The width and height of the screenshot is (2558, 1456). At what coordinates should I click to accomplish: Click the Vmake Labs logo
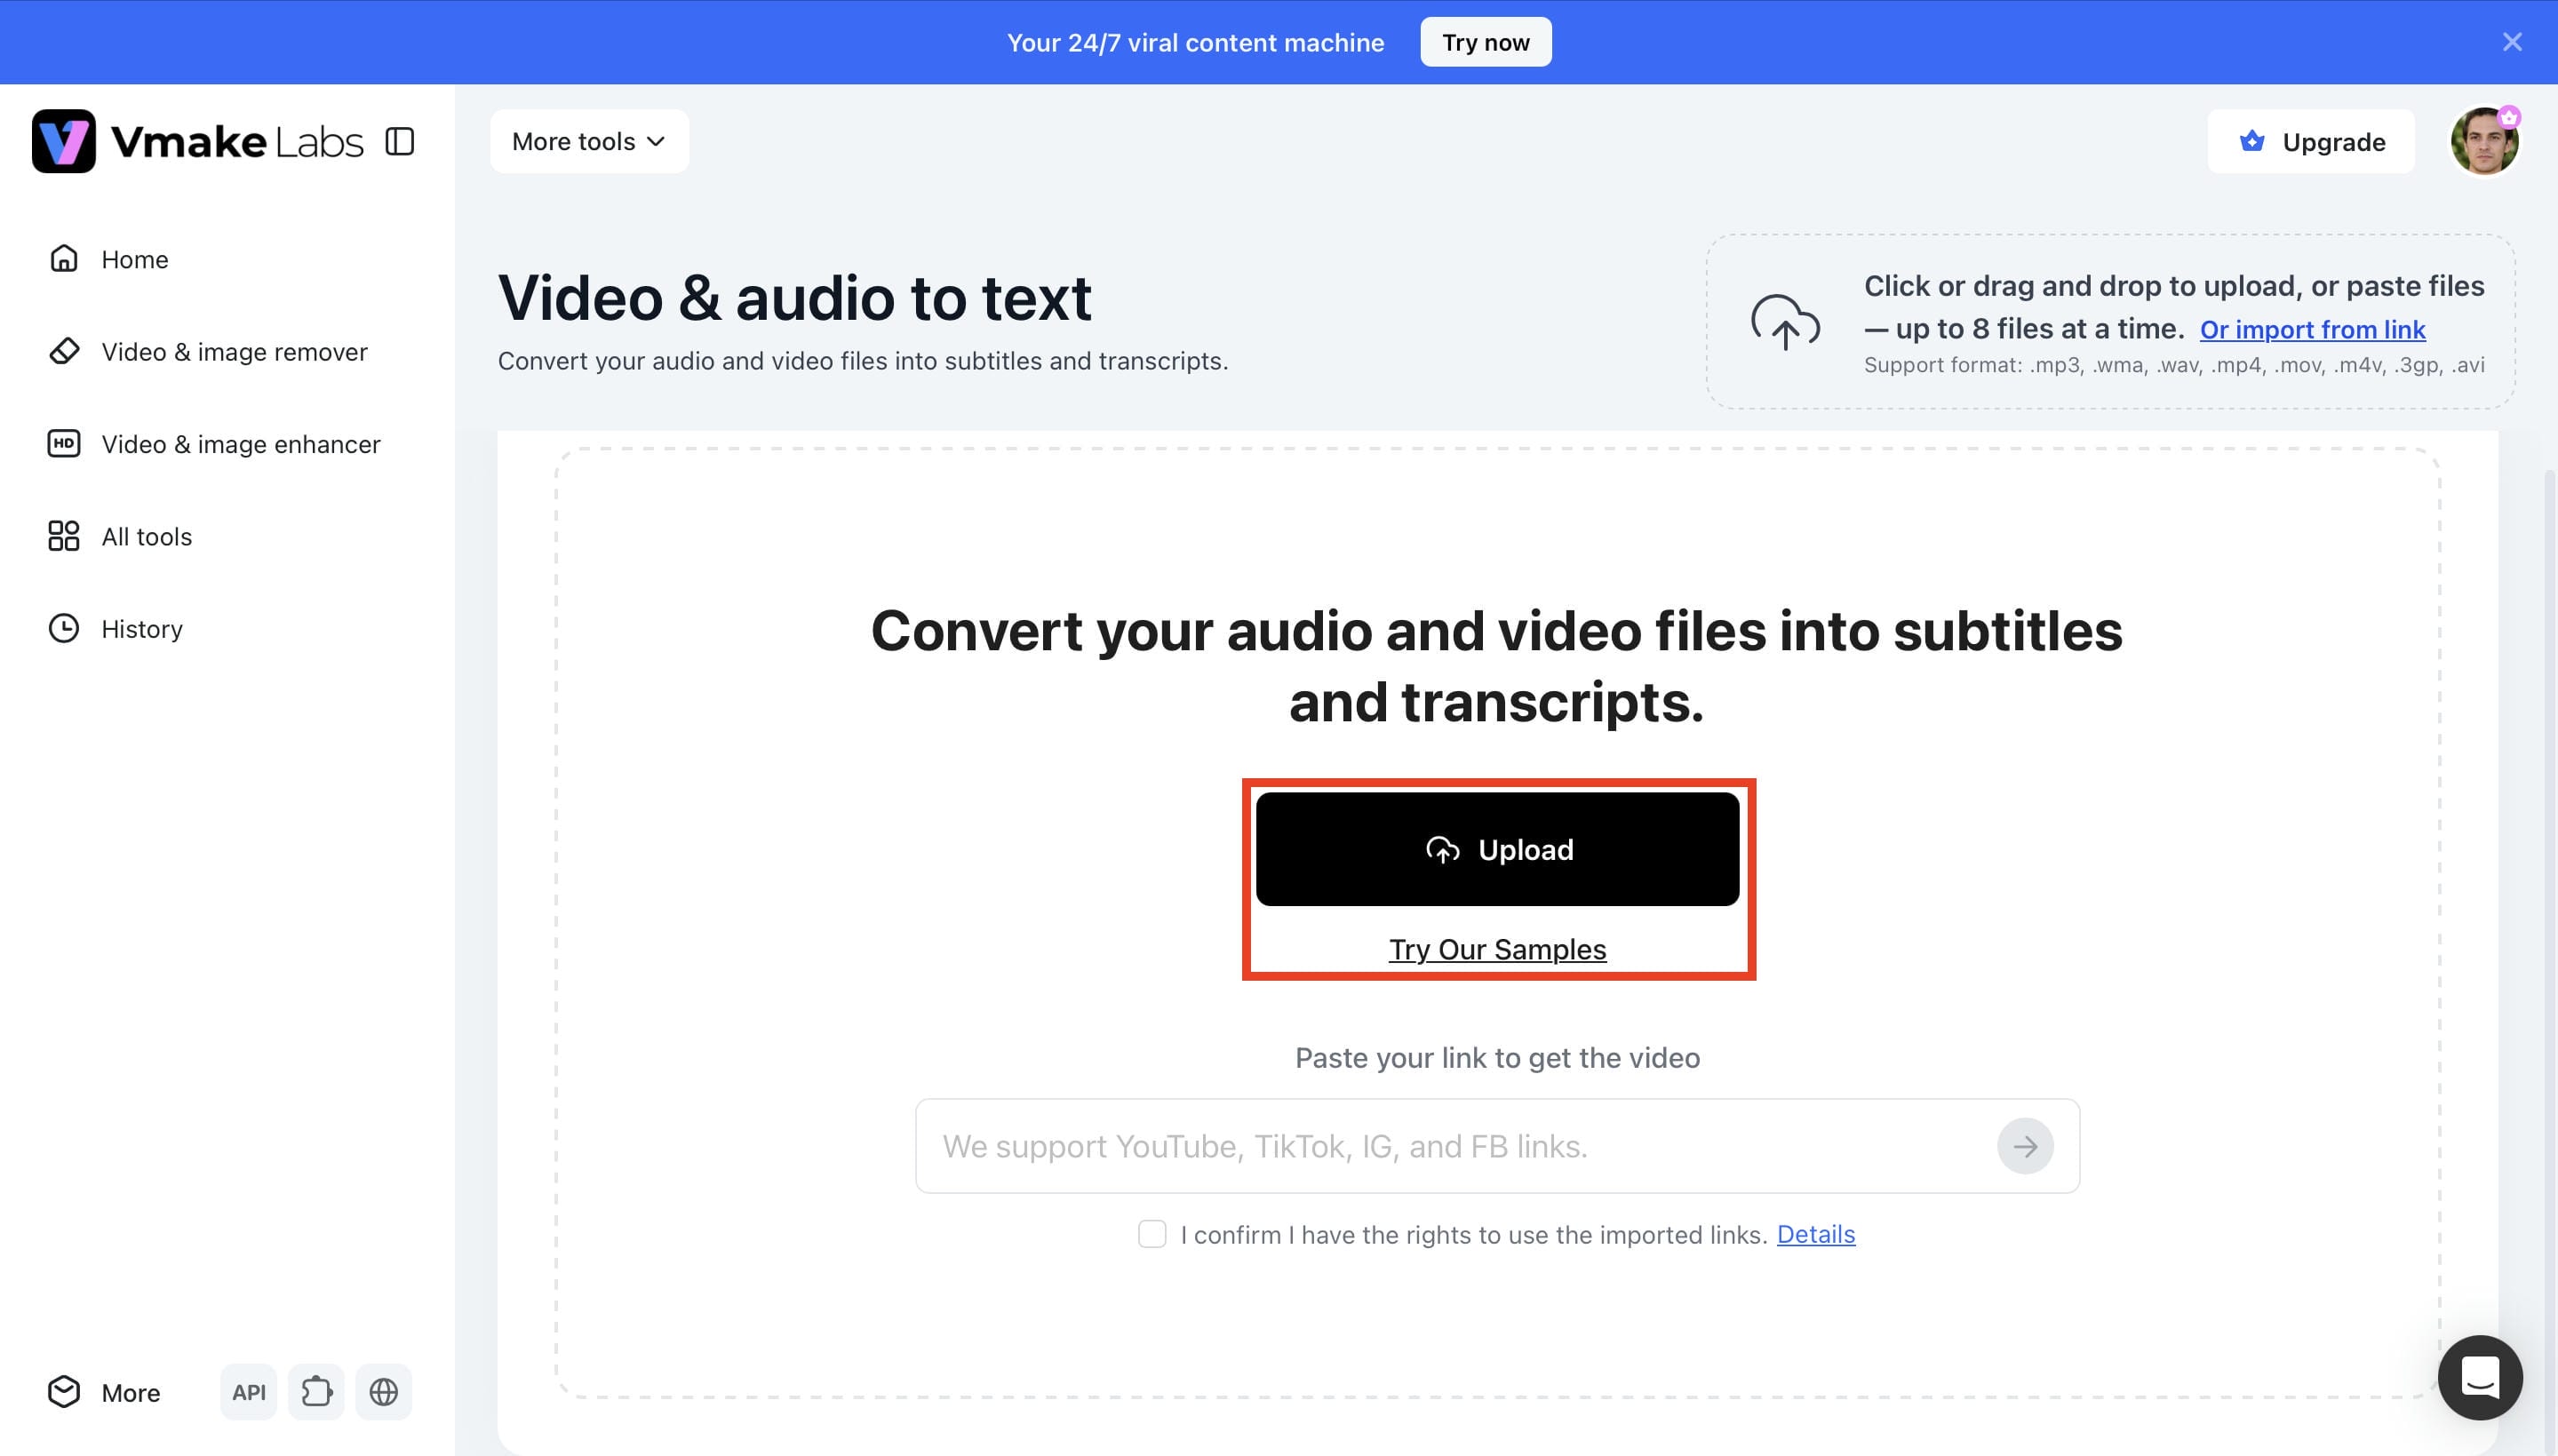[197, 141]
